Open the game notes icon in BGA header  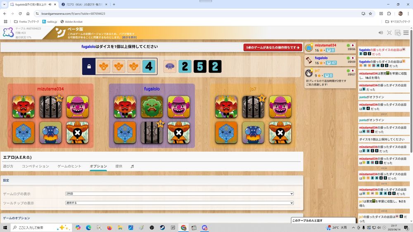coord(398,33)
